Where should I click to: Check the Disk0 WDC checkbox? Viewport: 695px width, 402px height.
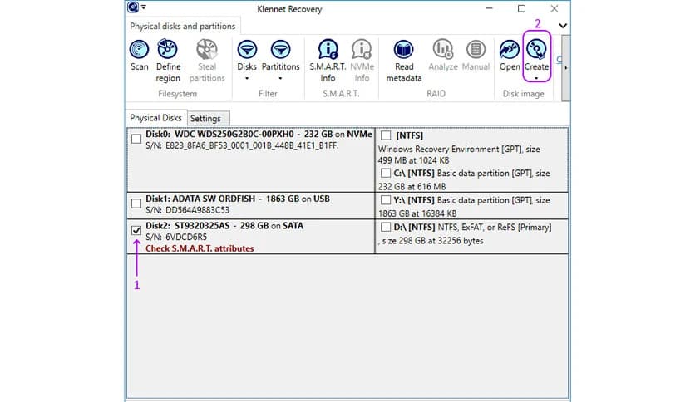point(136,140)
